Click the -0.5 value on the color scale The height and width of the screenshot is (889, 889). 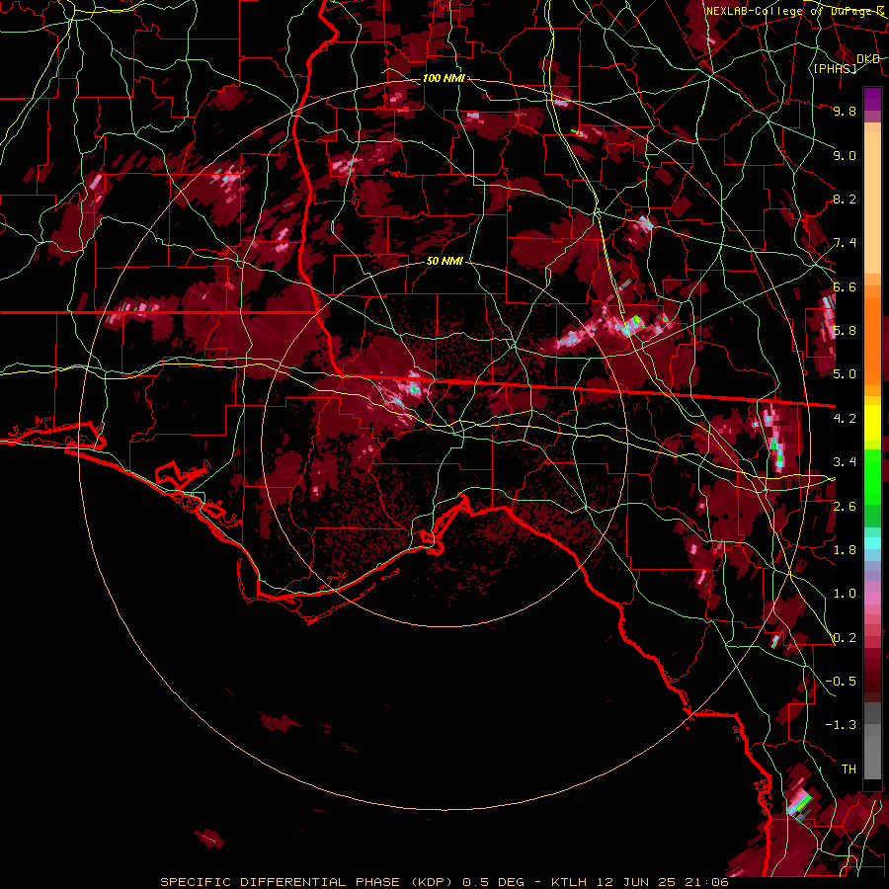[841, 682]
